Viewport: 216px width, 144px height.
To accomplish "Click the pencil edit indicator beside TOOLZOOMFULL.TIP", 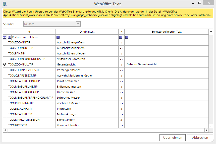I will [x=5, y=64].
